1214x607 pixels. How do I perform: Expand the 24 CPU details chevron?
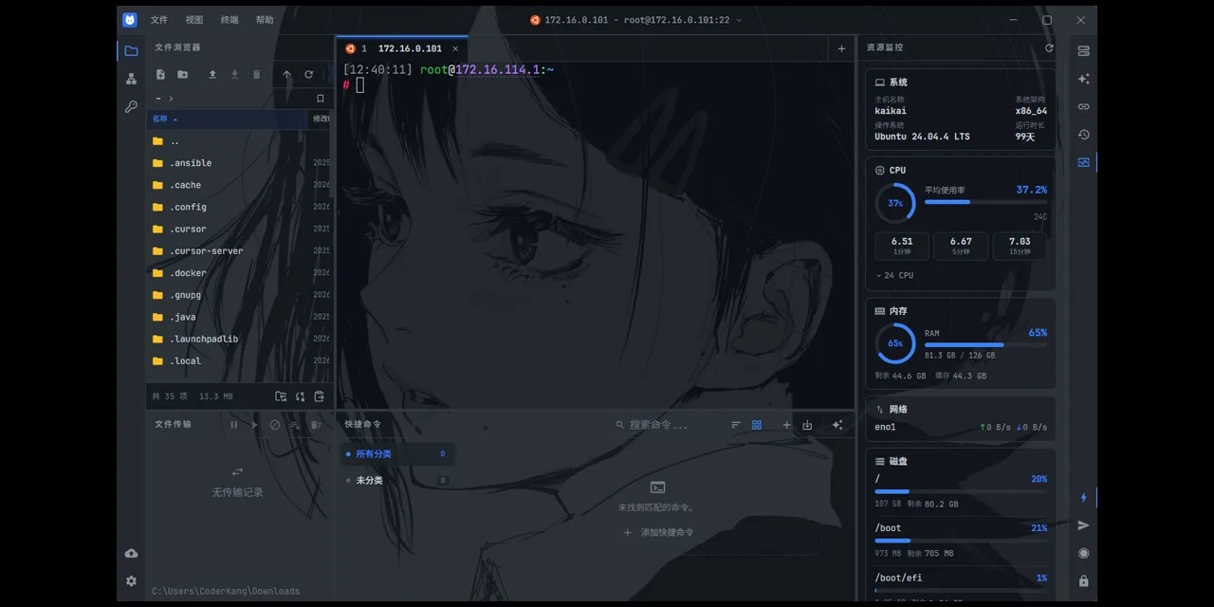tap(879, 275)
